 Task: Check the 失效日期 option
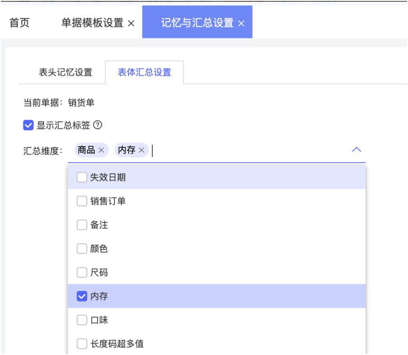(x=82, y=177)
